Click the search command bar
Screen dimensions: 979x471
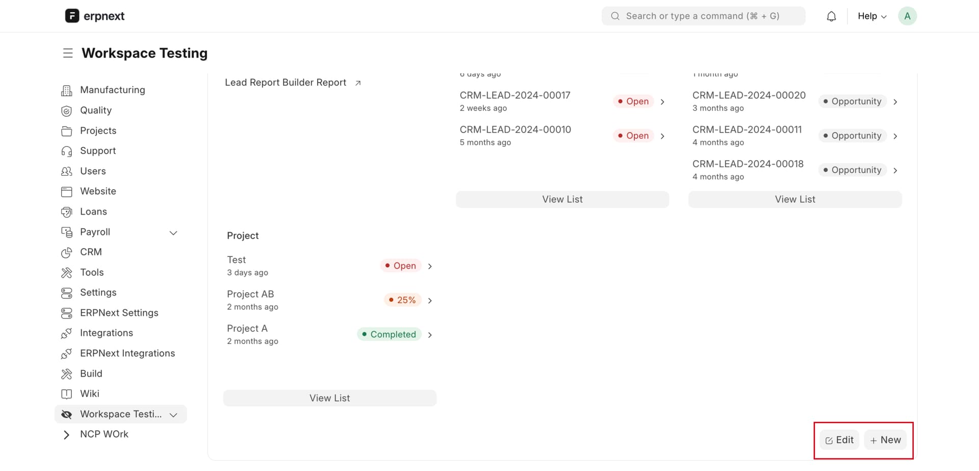pyautogui.click(x=703, y=16)
